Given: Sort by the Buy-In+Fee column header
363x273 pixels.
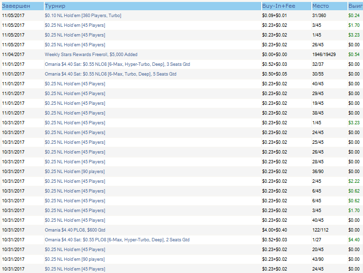Looking at the screenshot, I should (287, 6).
